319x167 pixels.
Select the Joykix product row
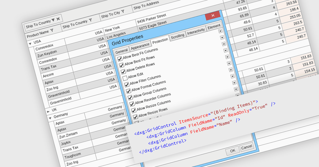click(66, 143)
